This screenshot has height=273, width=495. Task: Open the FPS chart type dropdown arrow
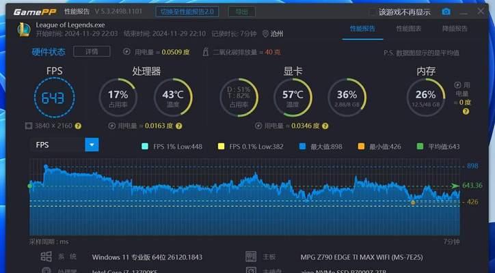pos(92,145)
